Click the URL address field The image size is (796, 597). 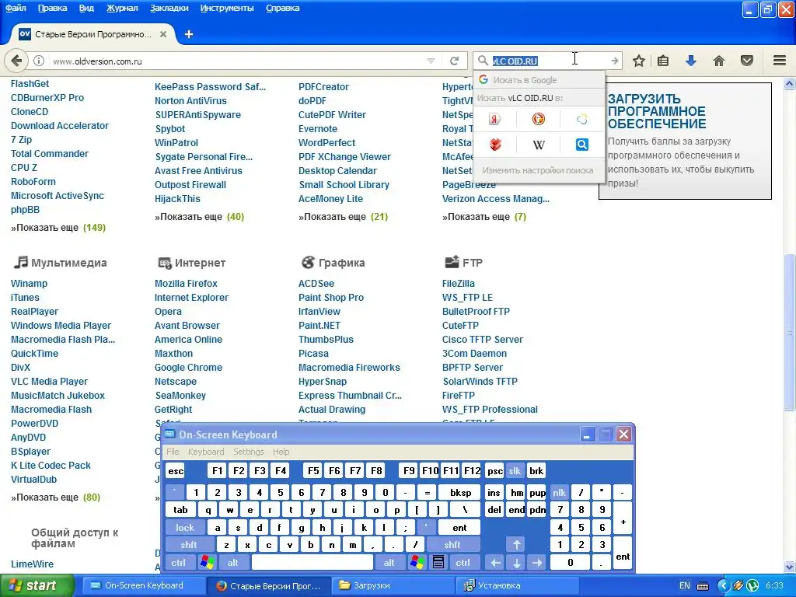236,61
